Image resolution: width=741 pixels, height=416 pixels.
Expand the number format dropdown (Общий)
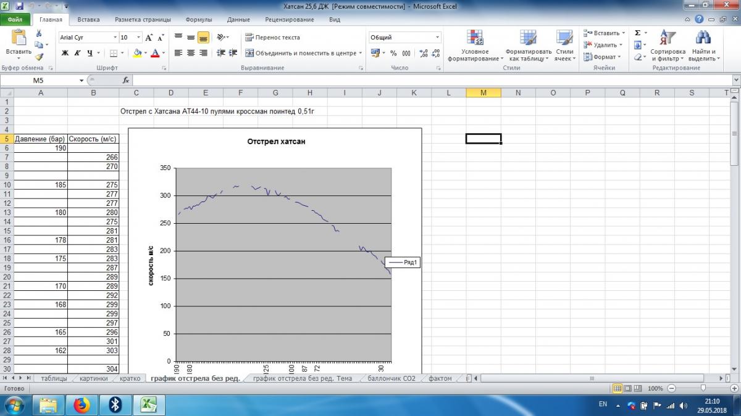pyautogui.click(x=438, y=38)
